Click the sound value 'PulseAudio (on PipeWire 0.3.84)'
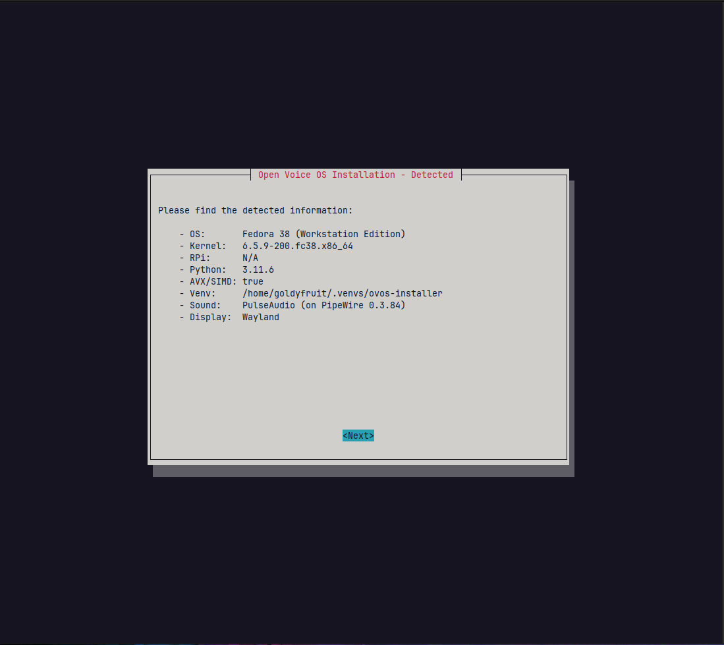 tap(323, 305)
